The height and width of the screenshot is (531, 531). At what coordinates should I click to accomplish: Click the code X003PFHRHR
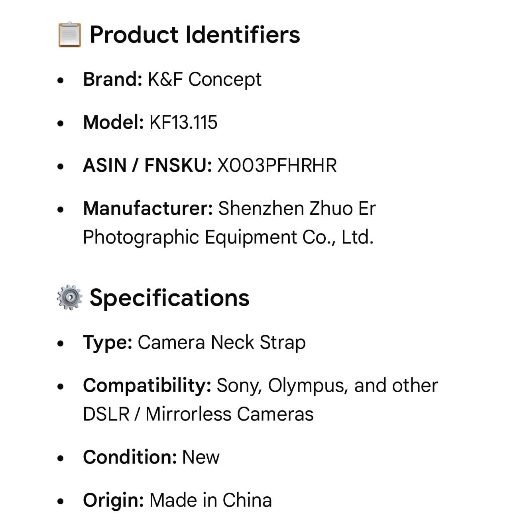coord(277,165)
